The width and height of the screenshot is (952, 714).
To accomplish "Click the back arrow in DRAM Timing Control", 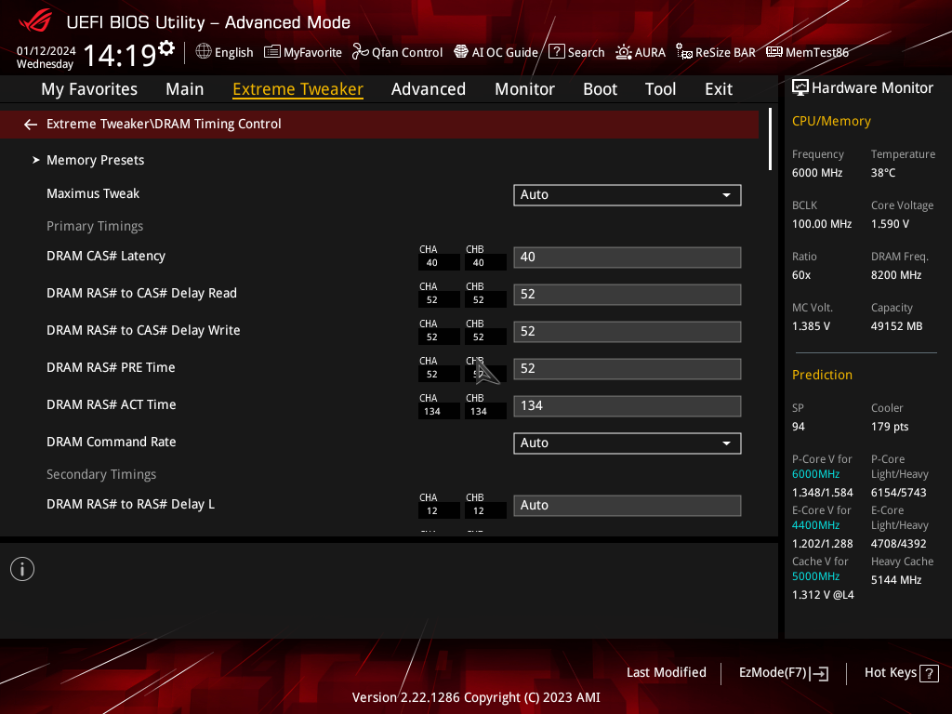I will click(x=31, y=125).
